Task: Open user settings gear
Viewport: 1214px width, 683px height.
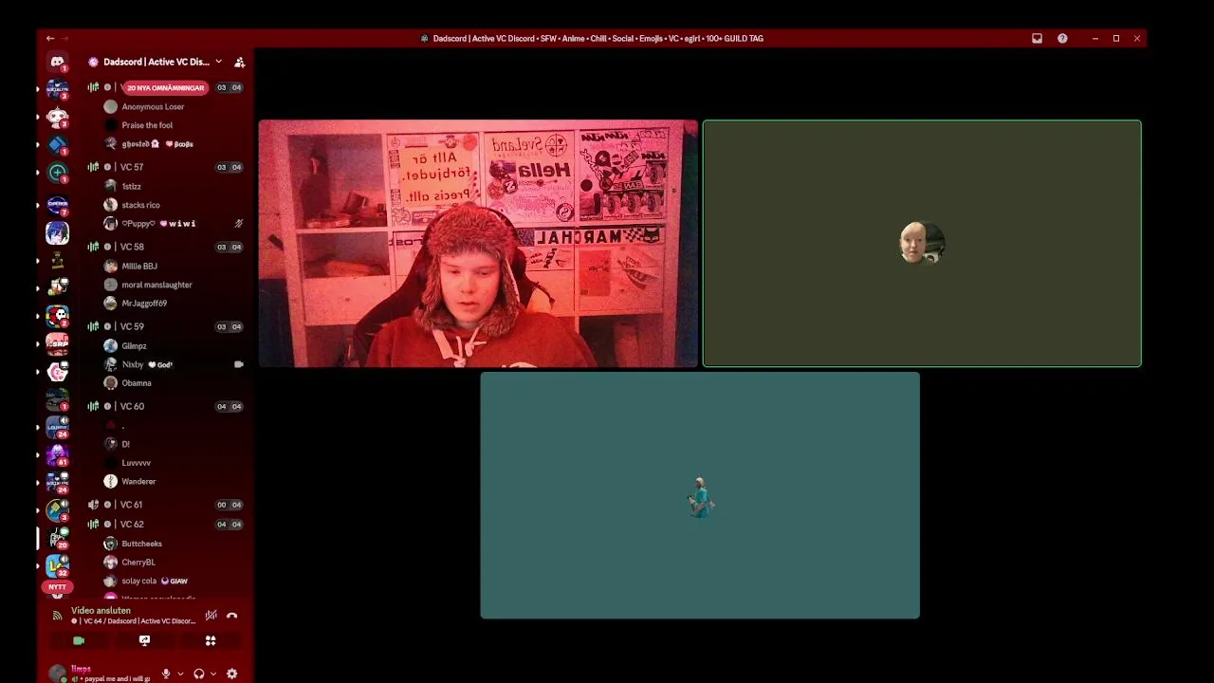Action: [x=232, y=674]
